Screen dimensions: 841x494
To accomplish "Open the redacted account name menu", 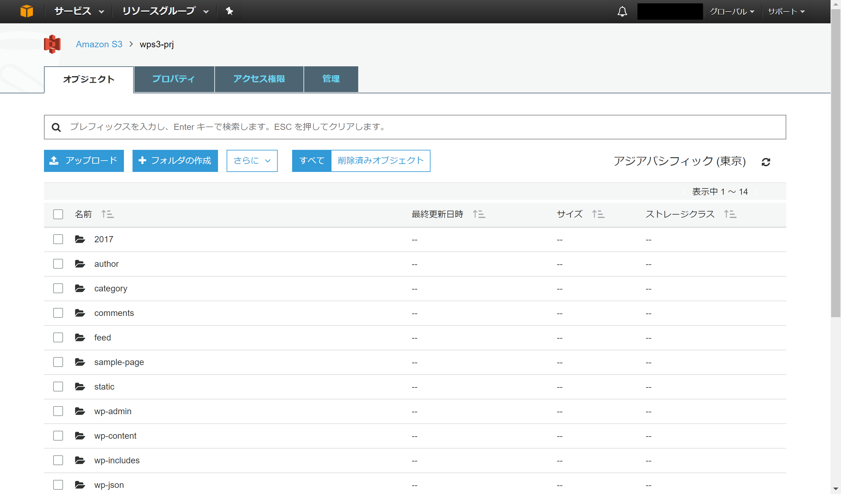I will click(x=670, y=11).
